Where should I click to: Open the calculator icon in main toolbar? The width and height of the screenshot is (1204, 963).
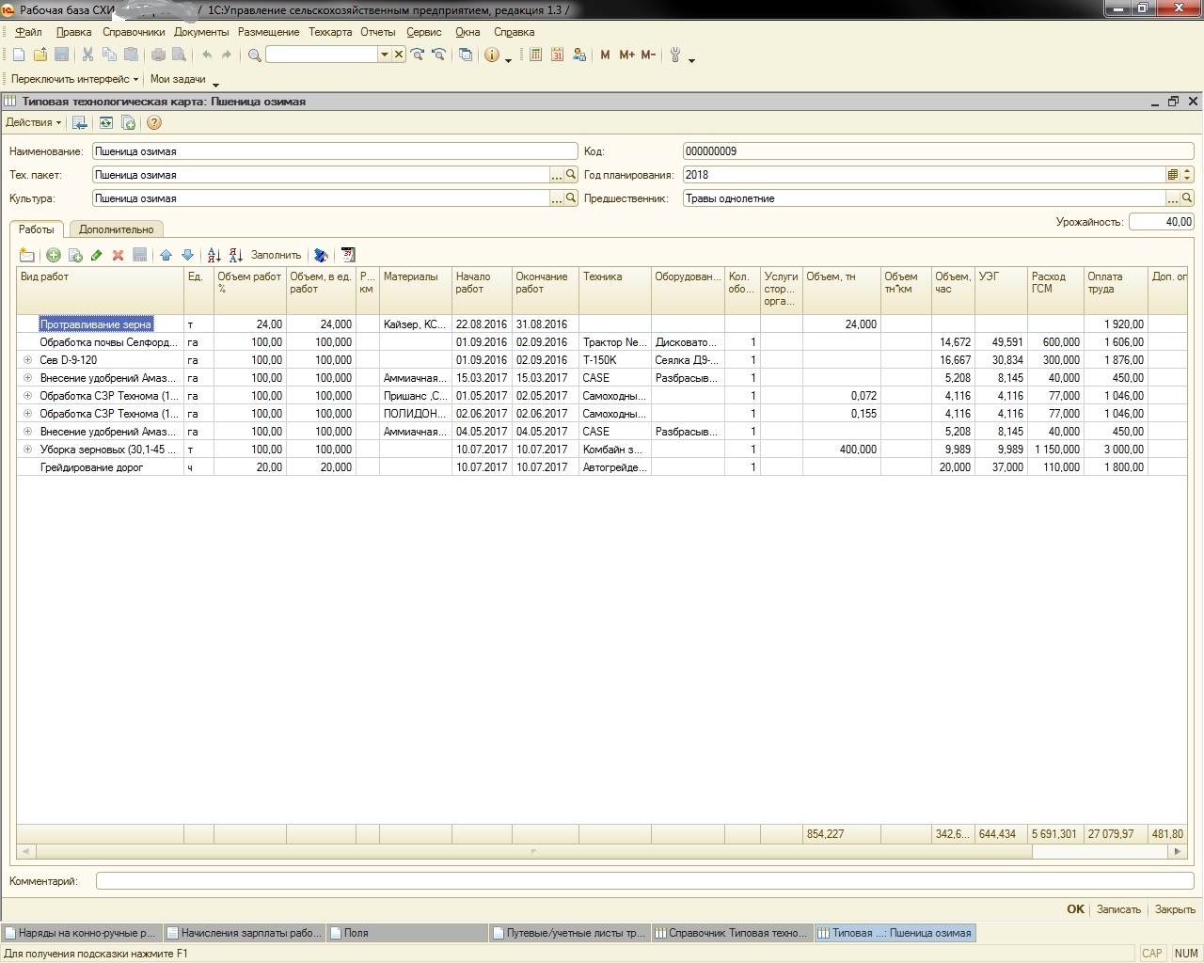[535, 55]
